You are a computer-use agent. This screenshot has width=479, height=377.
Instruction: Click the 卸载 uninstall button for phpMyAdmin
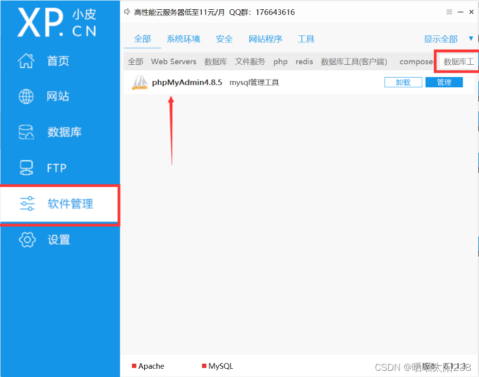pos(403,82)
